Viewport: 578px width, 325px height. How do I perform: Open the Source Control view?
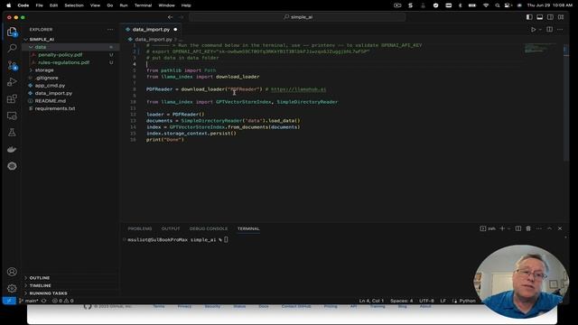[x=12, y=65]
